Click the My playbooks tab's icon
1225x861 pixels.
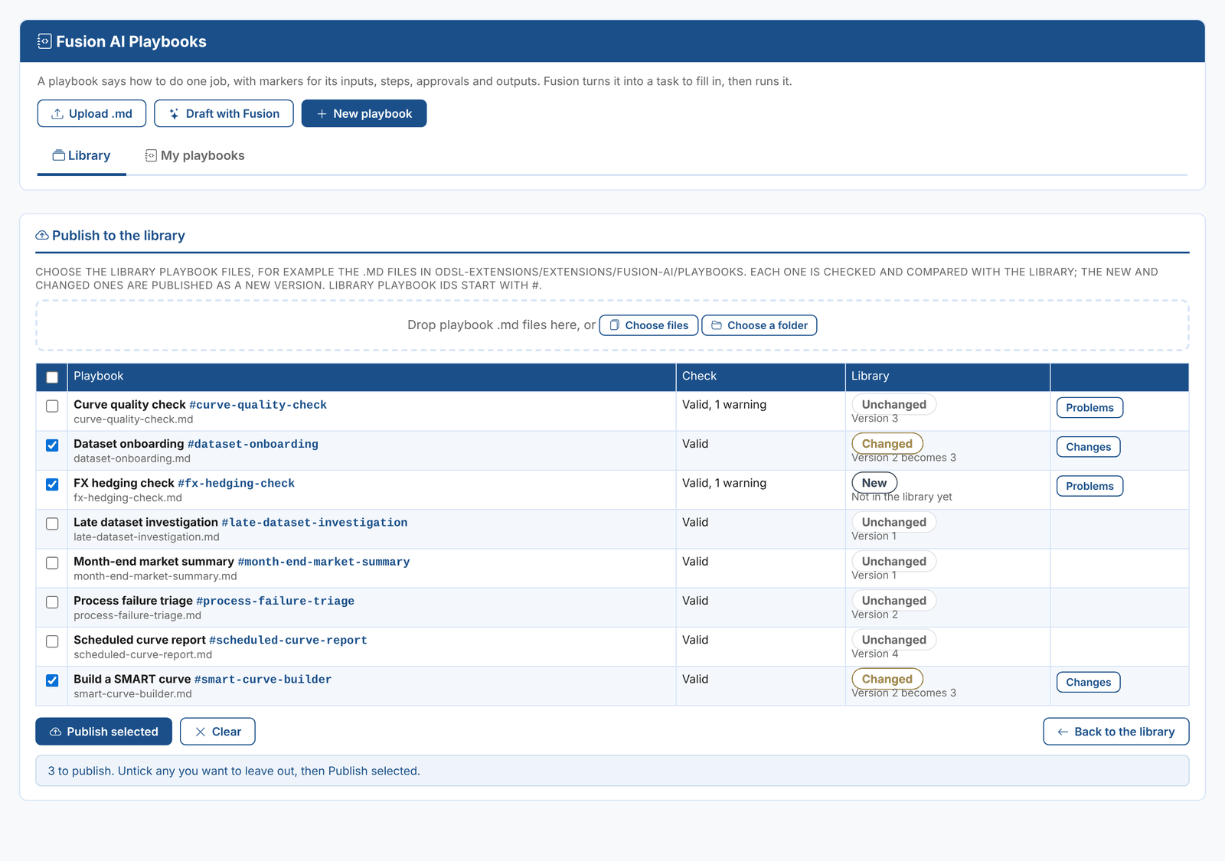pos(151,155)
